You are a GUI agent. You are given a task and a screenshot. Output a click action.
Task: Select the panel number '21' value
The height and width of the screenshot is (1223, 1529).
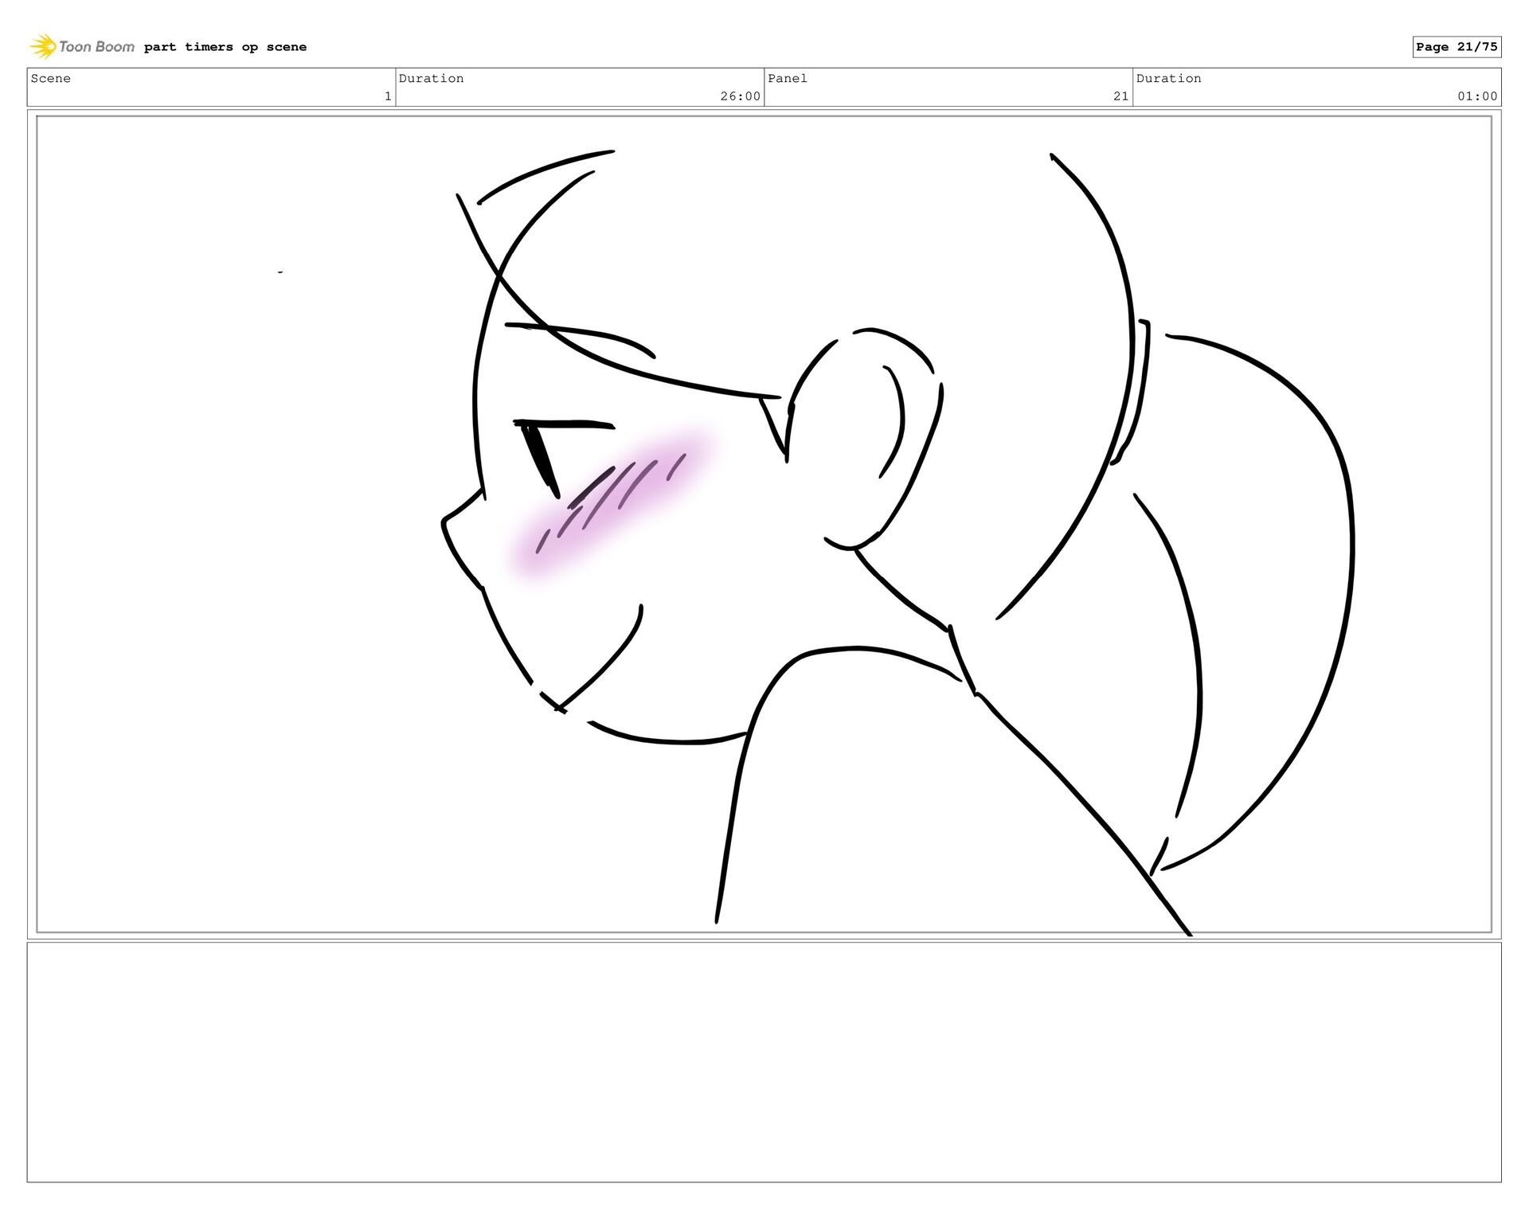[1121, 96]
